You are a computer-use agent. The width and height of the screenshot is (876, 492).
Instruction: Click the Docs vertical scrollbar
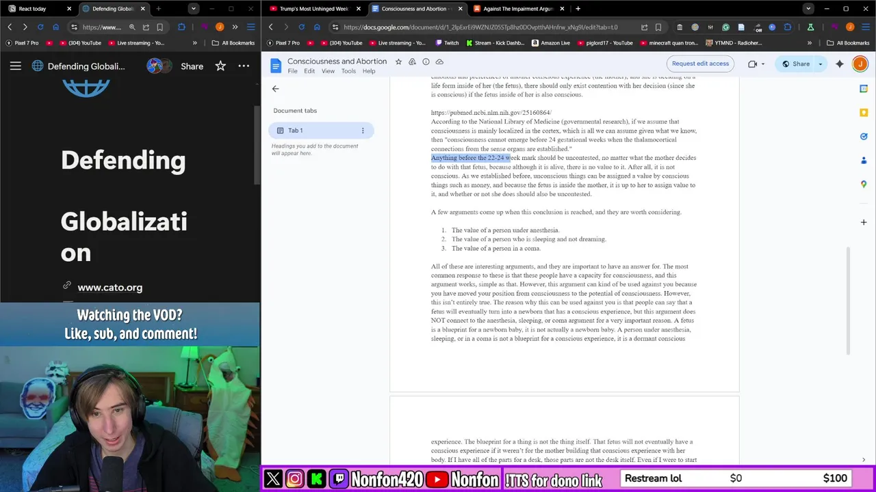click(x=848, y=301)
